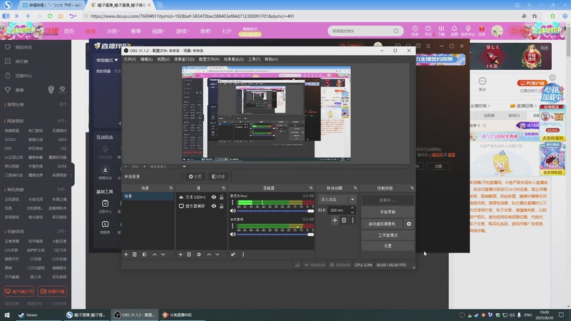Toggle visibility of display capture source
571x321 pixels.
tap(213, 206)
